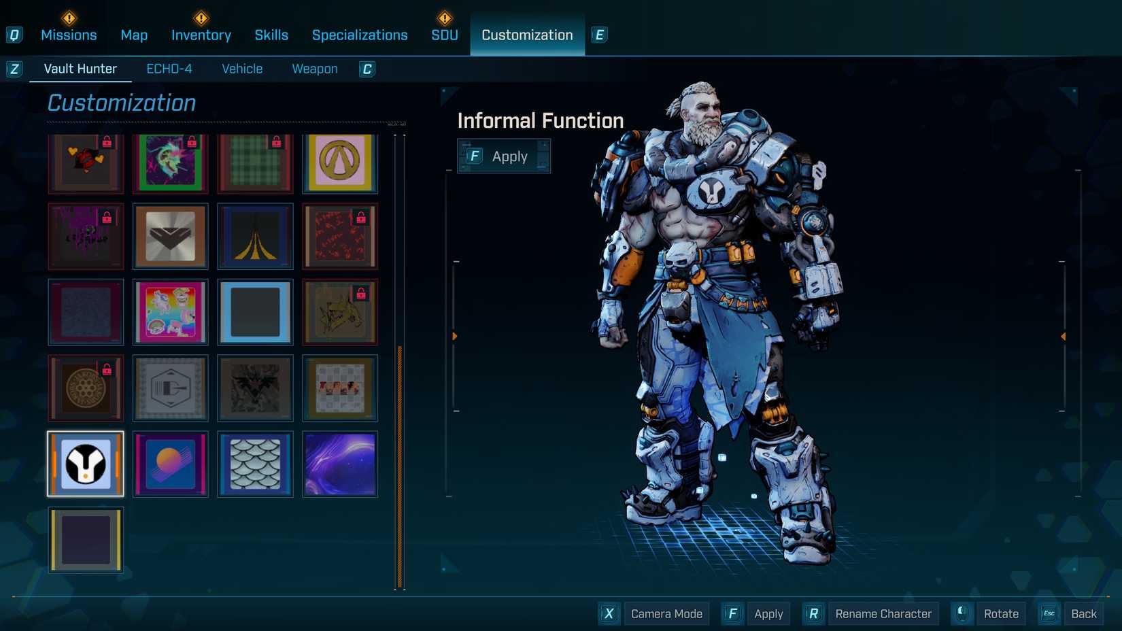Click the Missions alert diamond icon

pos(69,18)
